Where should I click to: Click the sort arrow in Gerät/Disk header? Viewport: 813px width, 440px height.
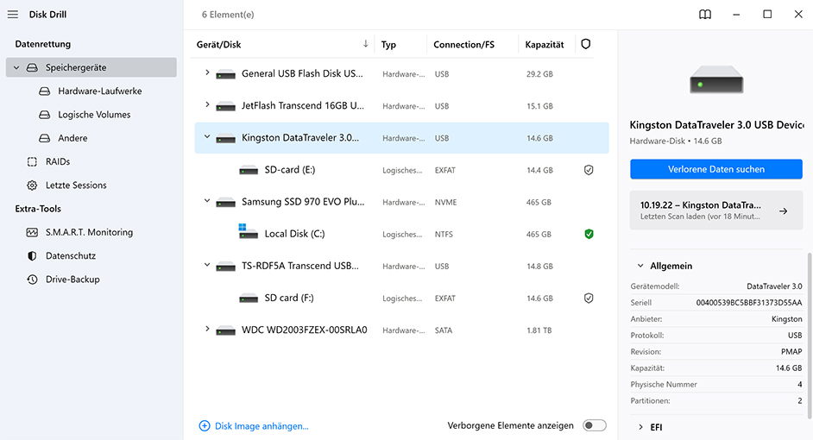point(366,44)
